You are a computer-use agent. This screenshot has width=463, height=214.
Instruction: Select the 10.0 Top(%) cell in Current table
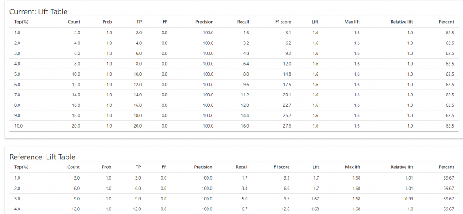(19, 126)
